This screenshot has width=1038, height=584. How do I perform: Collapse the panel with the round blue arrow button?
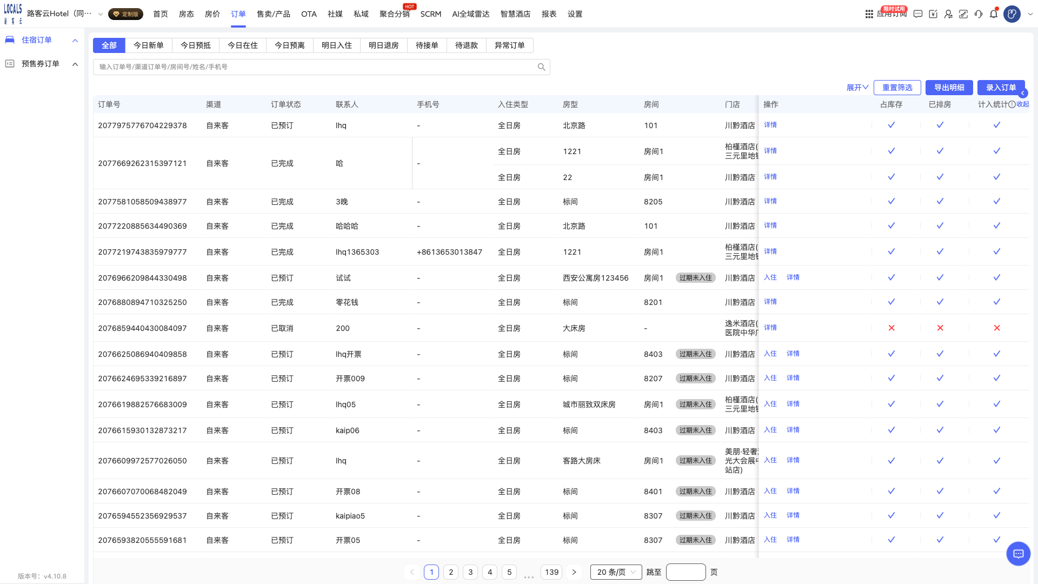[x=1023, y=93]
